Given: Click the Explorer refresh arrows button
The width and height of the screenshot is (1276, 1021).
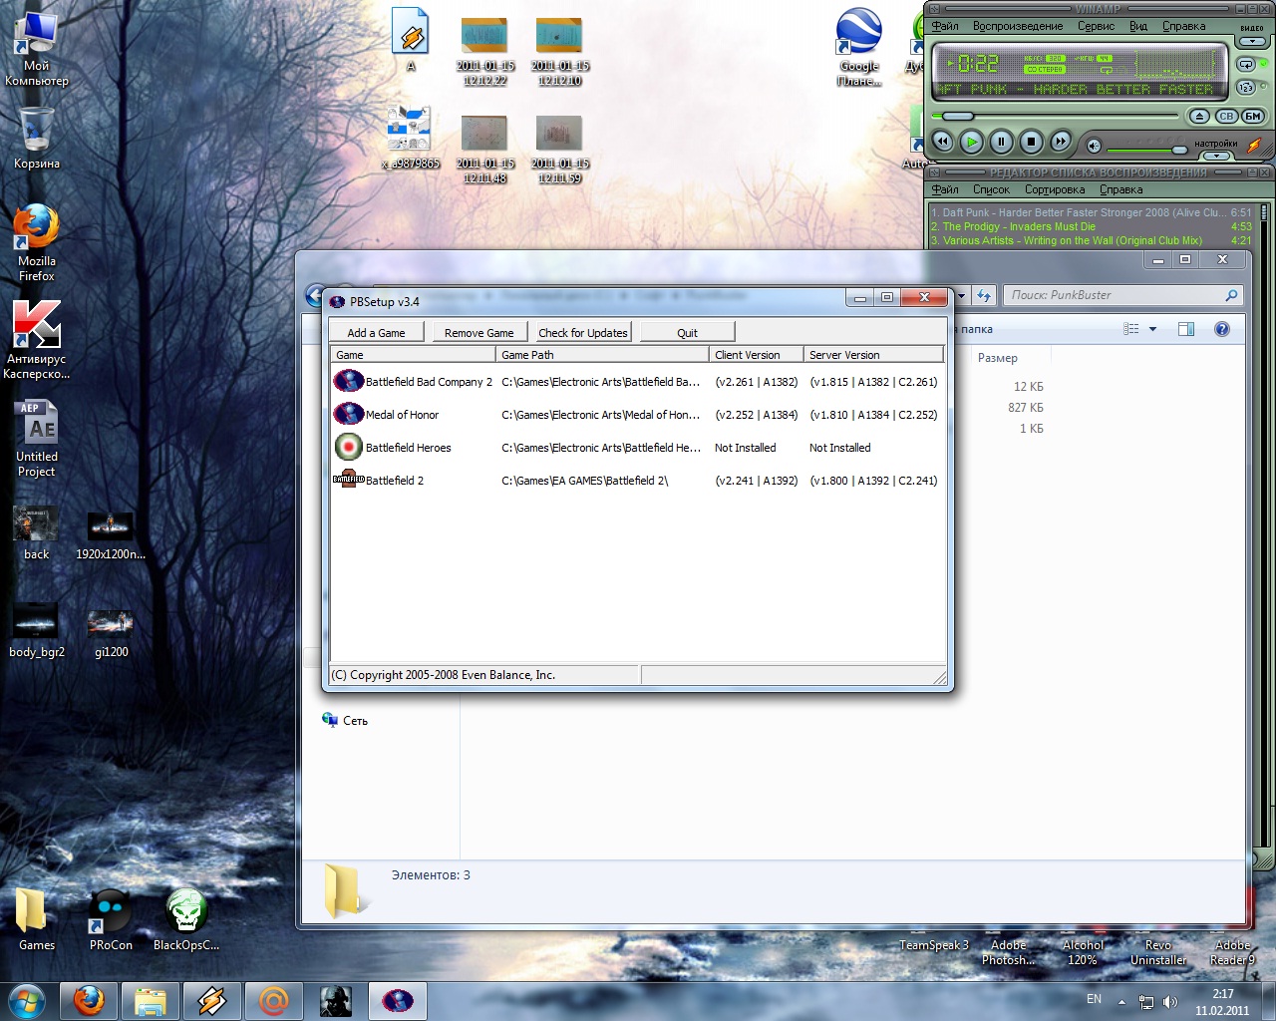Looking at the screenshot, I should pyautogui.click(x=984, y=295).
